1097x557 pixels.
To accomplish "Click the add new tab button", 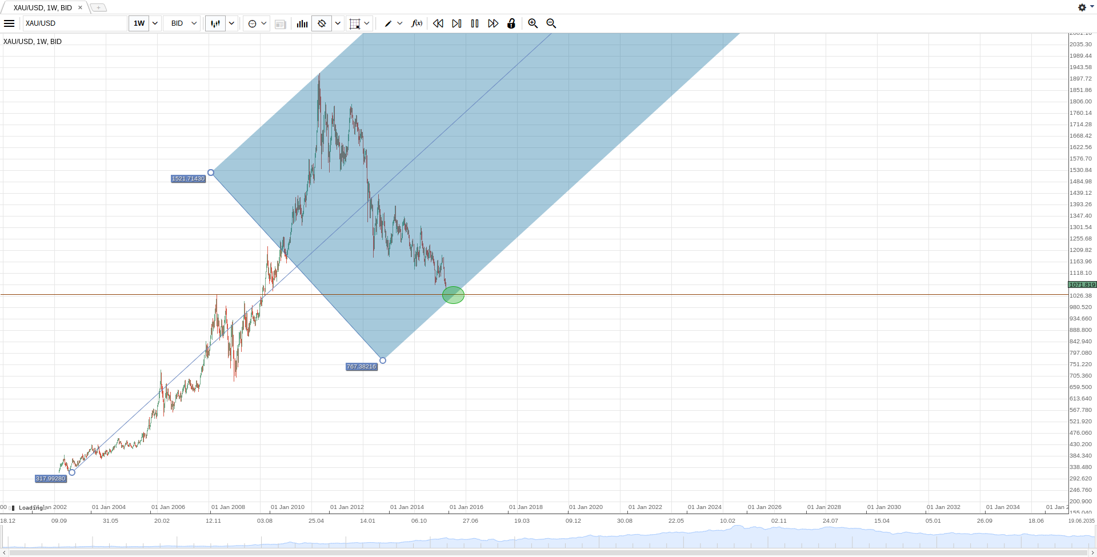I will coord(98,7).
